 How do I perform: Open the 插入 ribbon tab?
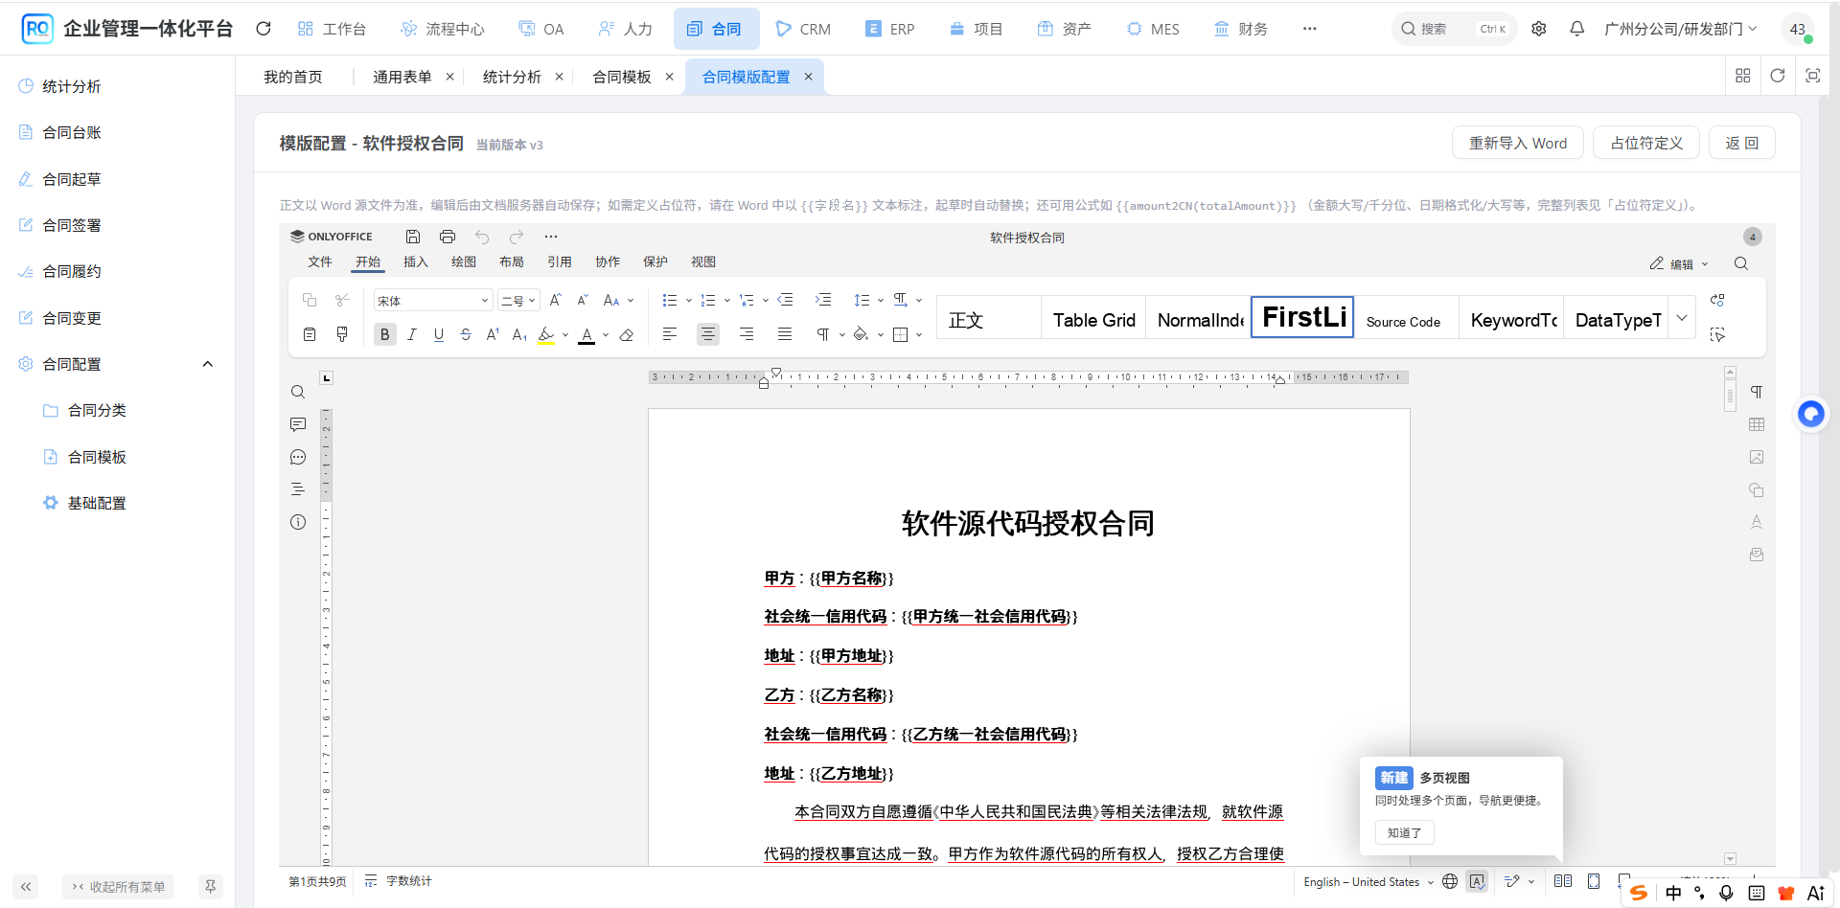tap(416, 261)
